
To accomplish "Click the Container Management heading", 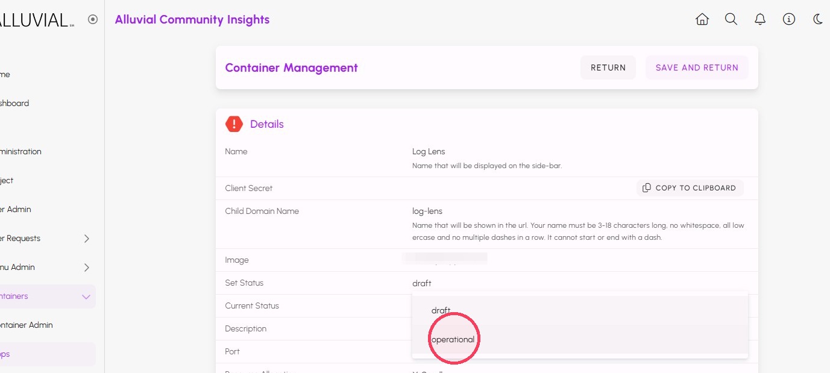I will click(x=291, y=67).
